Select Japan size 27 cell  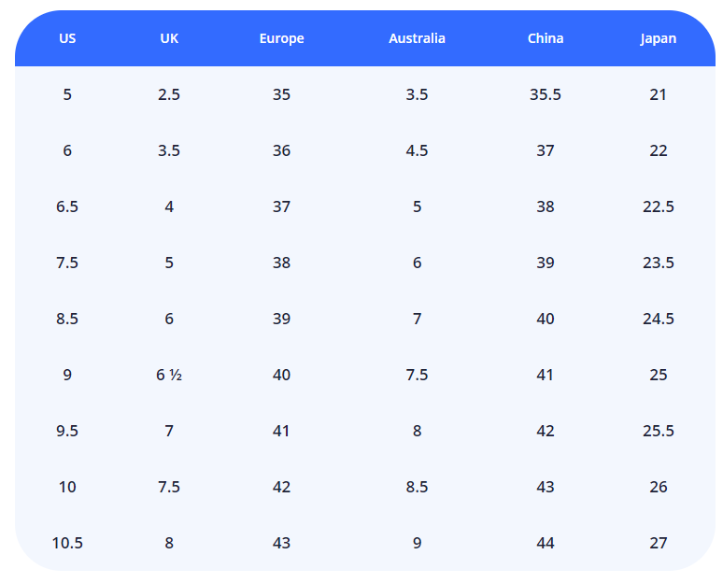coord(659,543)
